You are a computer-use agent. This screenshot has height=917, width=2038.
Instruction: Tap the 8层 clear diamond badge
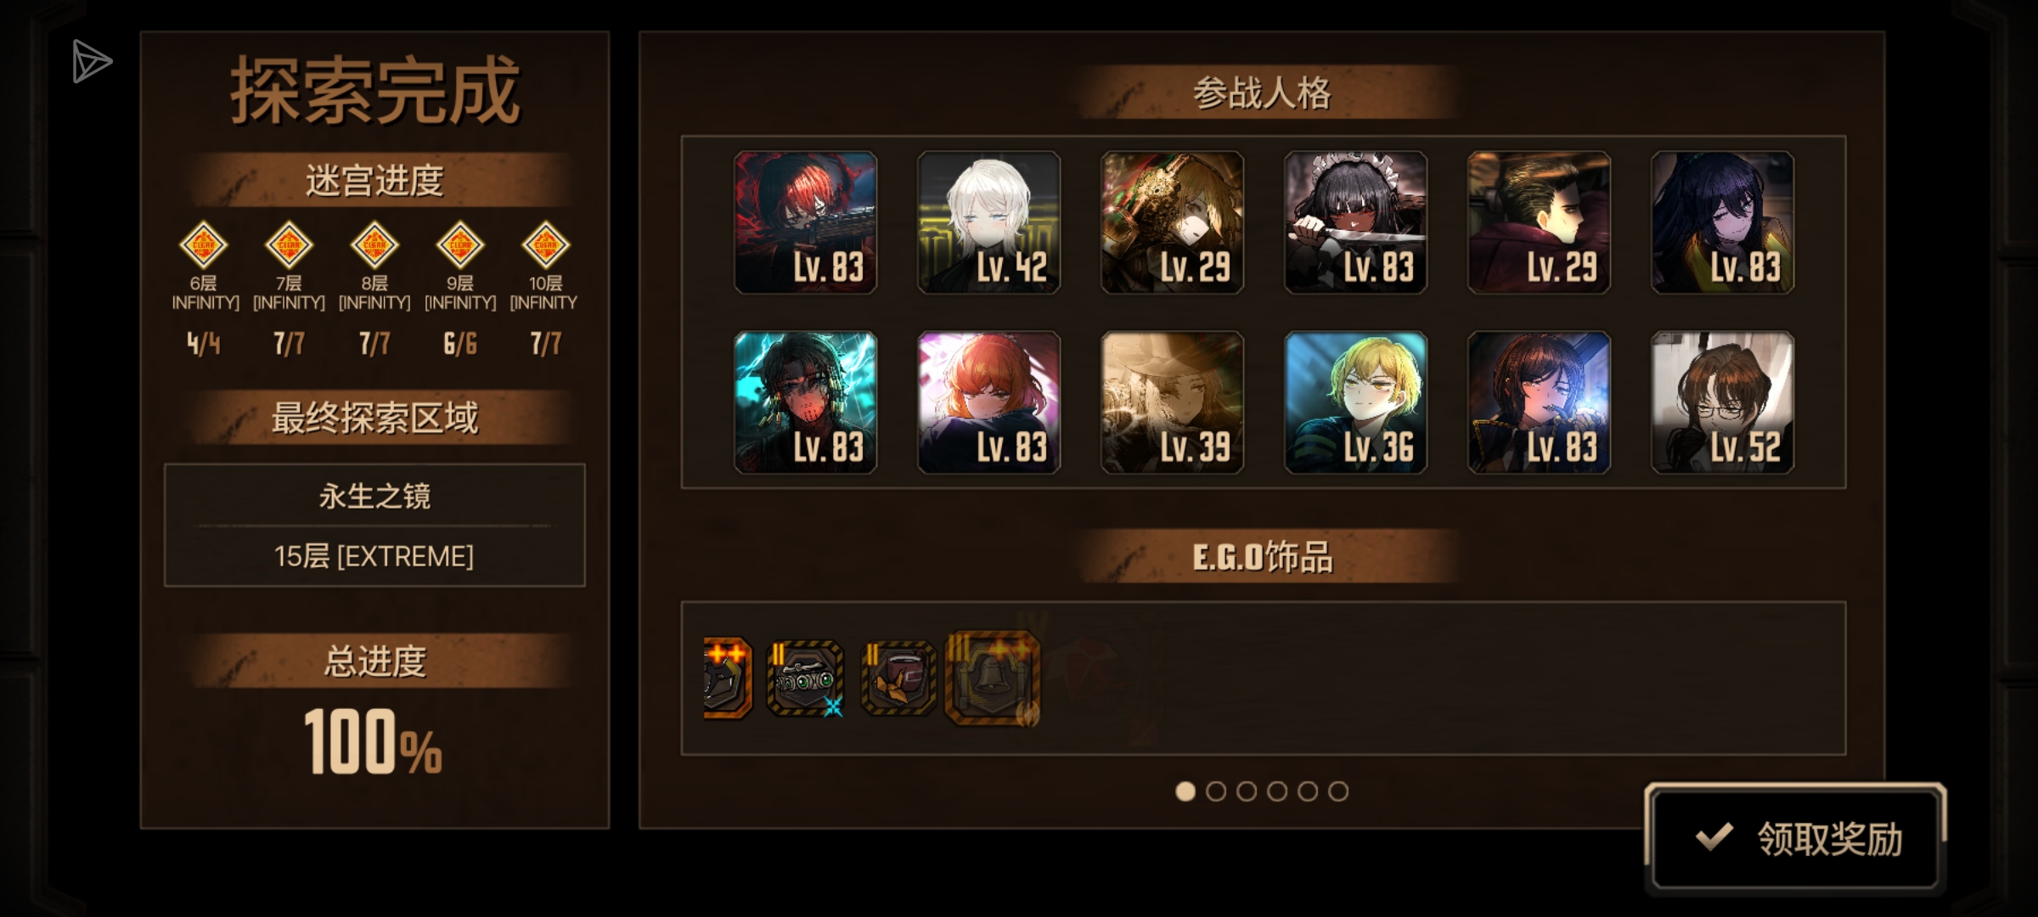tap(374, 245)
